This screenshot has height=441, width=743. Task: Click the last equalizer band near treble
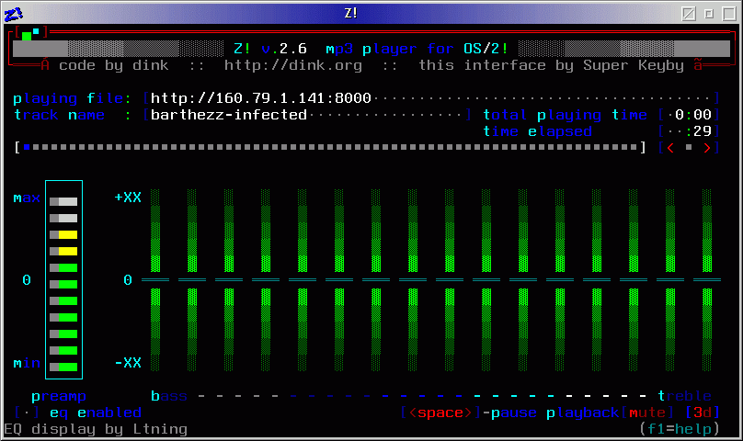pyautogui.click(x=707, y=279)
